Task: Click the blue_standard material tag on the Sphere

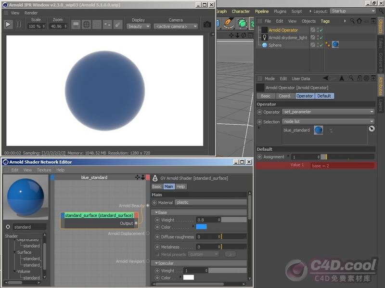Action: 335,44
